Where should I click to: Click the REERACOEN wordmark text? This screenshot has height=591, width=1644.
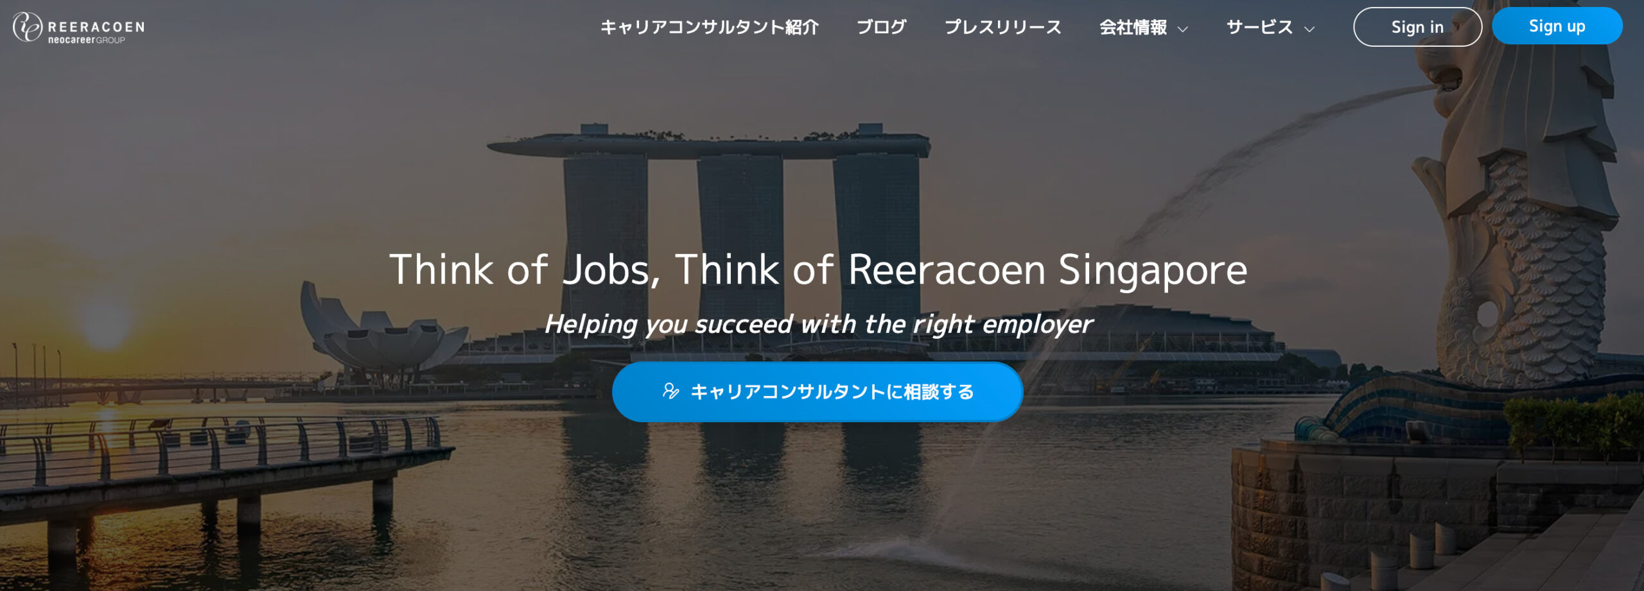point(96,27)
